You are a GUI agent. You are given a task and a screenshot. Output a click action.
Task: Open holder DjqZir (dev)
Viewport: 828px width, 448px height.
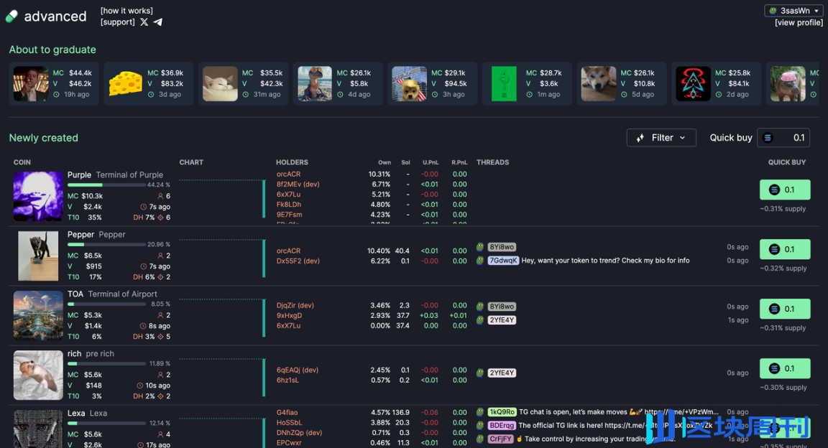295,306
